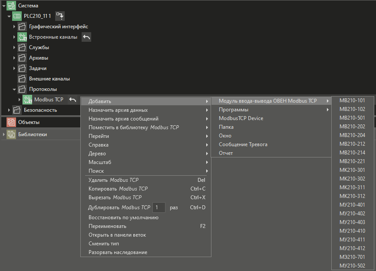376x271 pixels.
Task: Click the Архивы folder icon
Action: point(22,58)
